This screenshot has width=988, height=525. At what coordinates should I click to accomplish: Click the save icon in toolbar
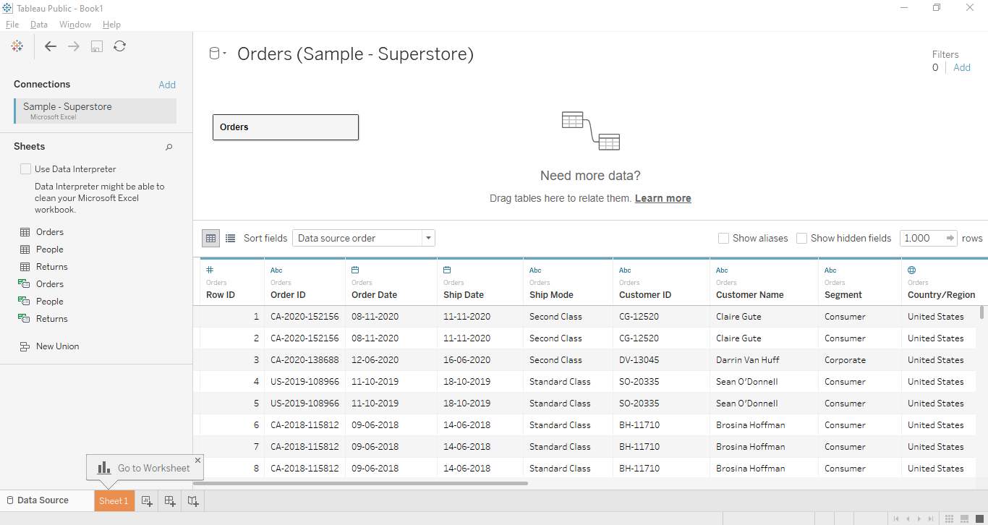click(97, 46)
